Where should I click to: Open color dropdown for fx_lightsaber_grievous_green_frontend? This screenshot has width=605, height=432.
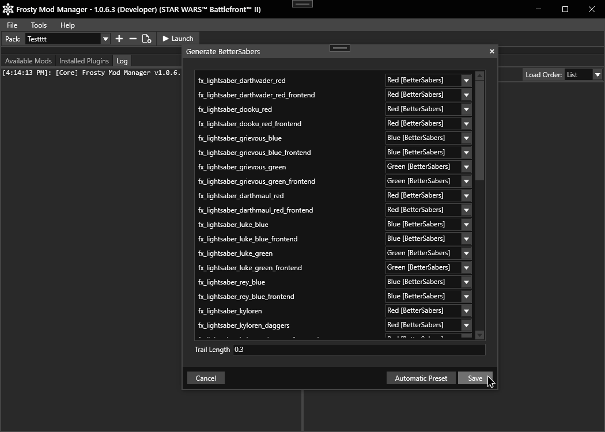(x=428, y=181)
